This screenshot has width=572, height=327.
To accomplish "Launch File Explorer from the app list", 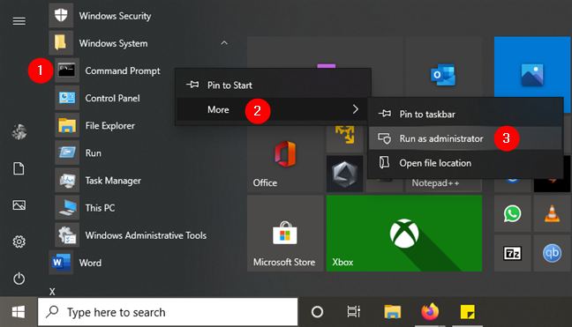I will pyautogui.click(x=94, y=126).
